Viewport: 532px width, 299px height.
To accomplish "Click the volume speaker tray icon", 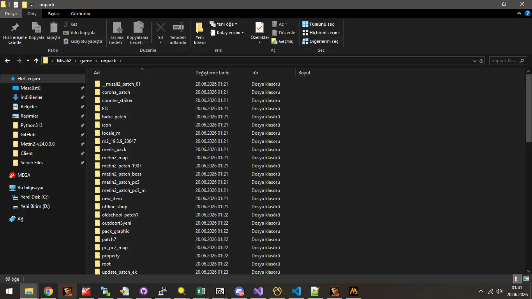I will pos(500,291).
